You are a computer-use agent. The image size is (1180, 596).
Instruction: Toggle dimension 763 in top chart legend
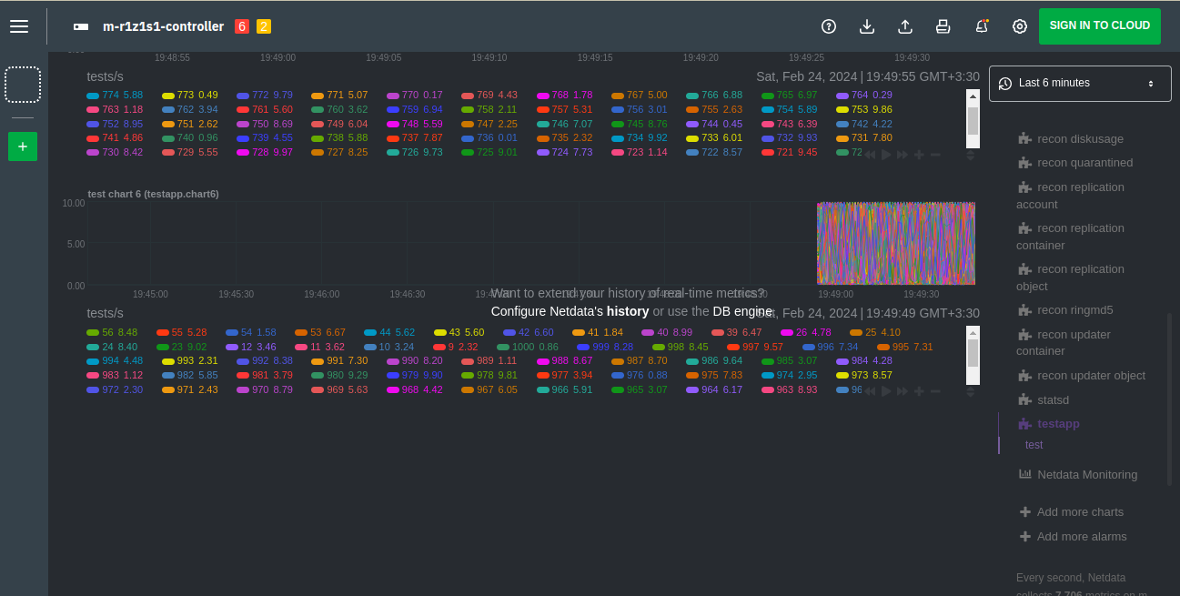(x=109, y=109)
